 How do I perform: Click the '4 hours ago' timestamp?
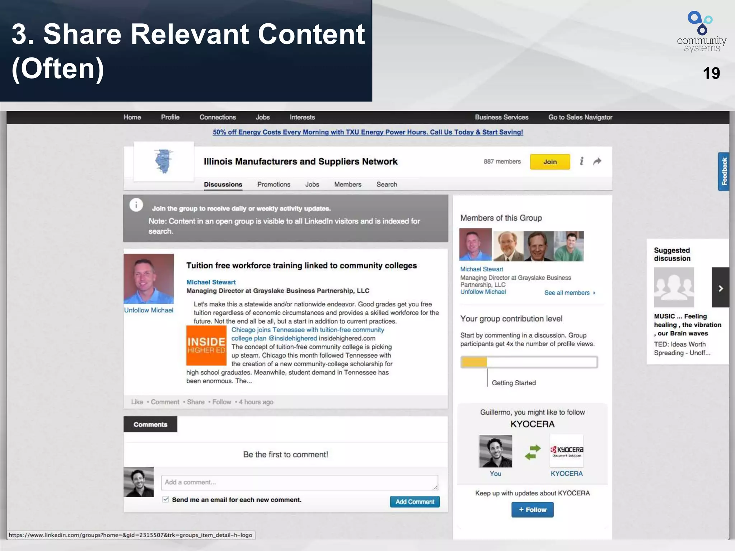click(x=256, y=402)
